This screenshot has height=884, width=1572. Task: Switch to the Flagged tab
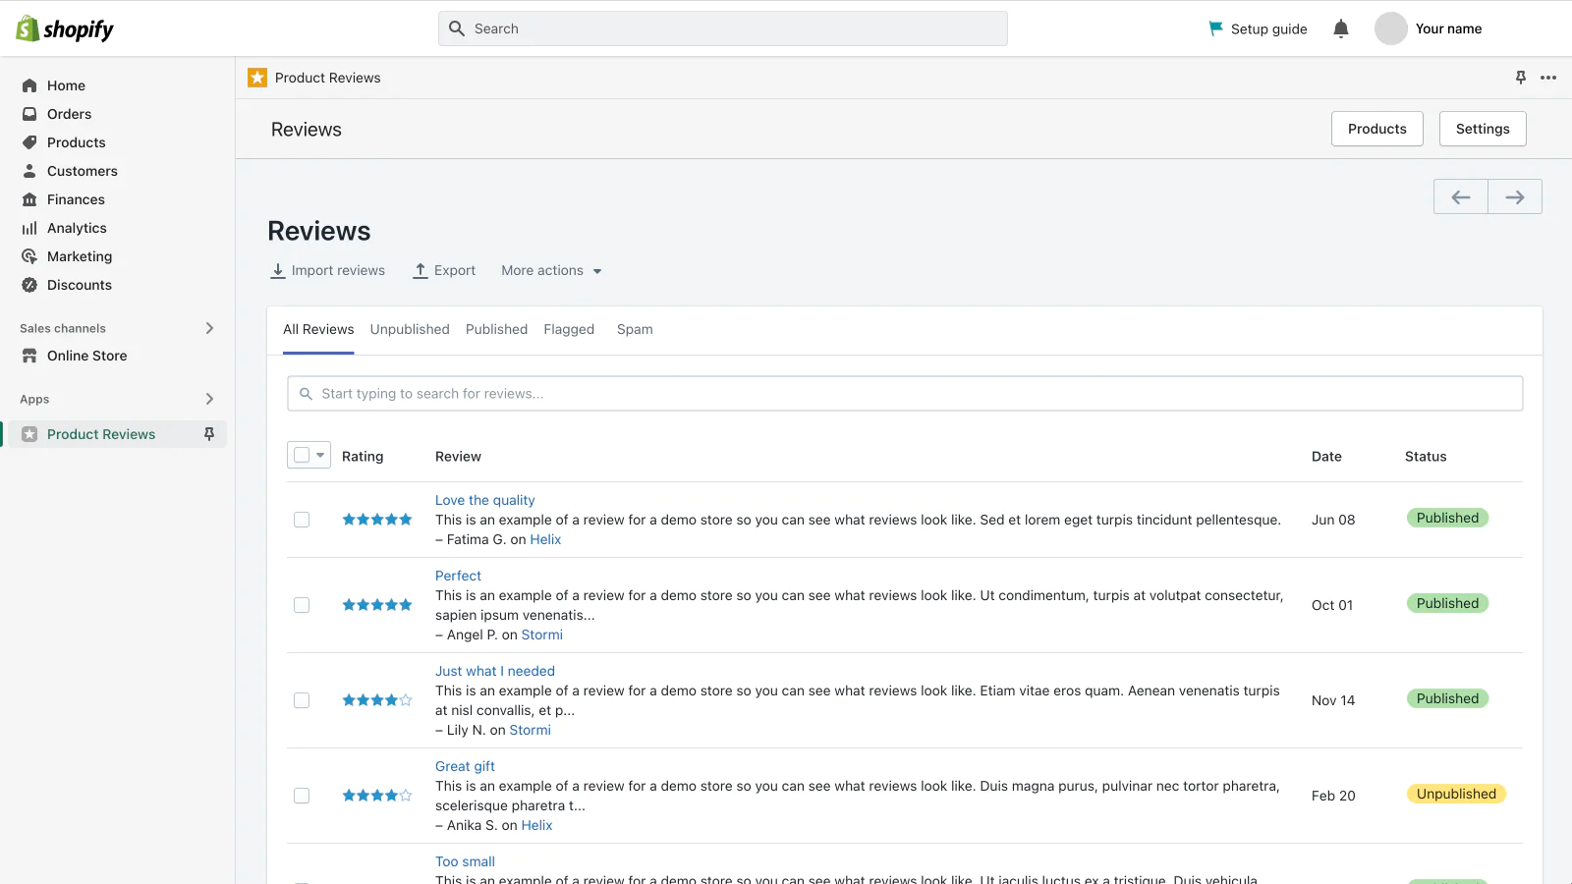coord(569,329)
